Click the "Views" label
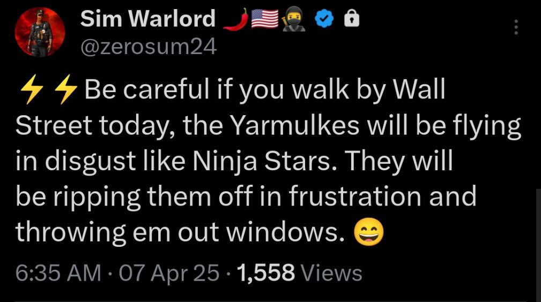This screenshot has width=541, height=302. [331, 273]
